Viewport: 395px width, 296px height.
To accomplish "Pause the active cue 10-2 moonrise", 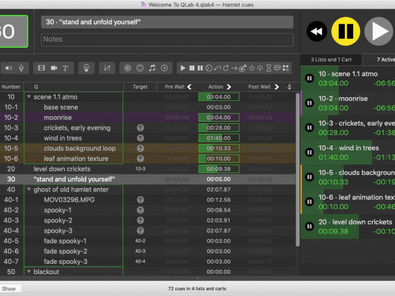I will (x=310, y=103).
